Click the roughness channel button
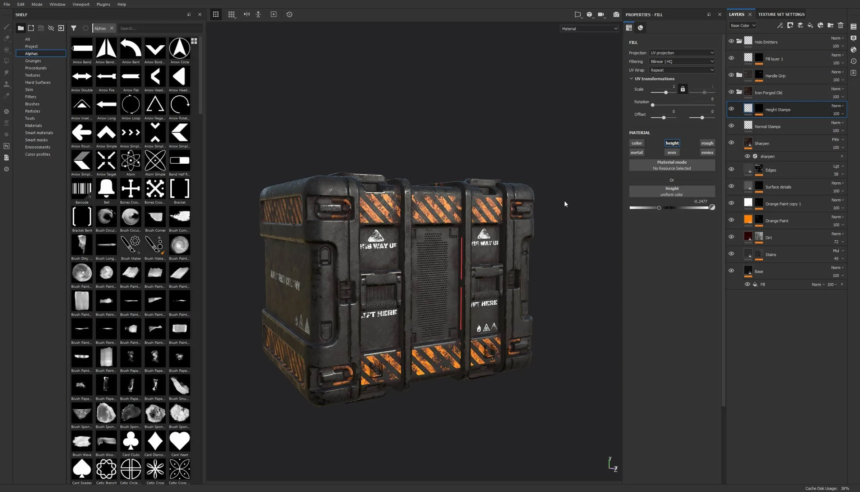The height and width of the screenshot is (492, 860). (x=707, y=142)
